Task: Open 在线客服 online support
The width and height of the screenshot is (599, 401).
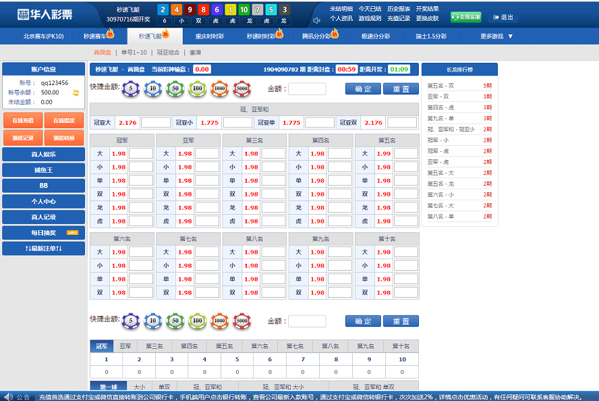Action: (x=466, y=18)
